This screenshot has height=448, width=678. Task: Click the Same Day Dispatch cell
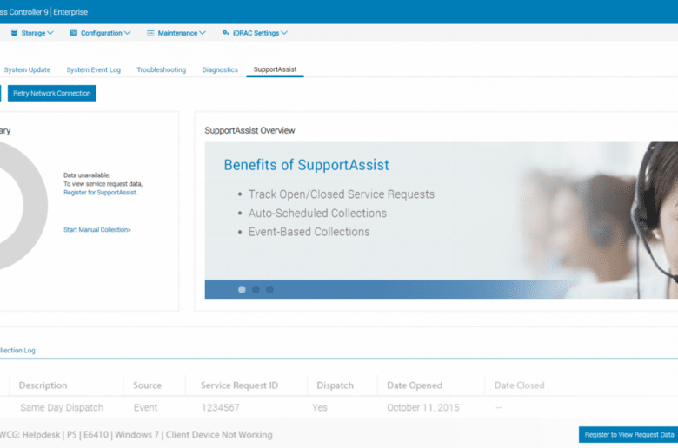pyautogui.click(x=62, y=407)
